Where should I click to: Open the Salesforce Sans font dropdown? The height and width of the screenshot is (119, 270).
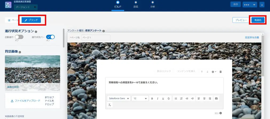[x=119, y=98]
